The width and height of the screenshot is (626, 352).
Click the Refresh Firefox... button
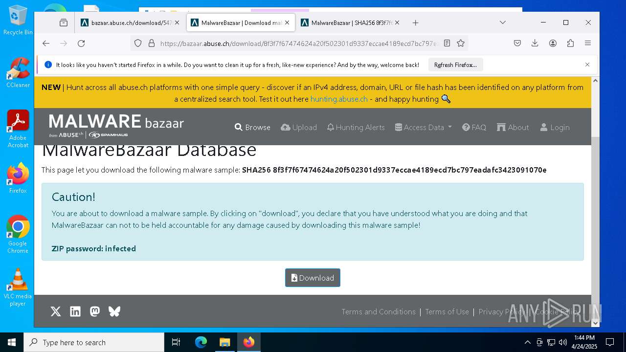[x=455, y=65]
